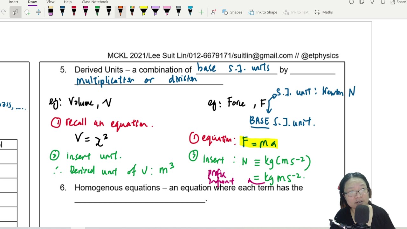
Task: Select the text selection cursor tool
Action: coord(15,12)
